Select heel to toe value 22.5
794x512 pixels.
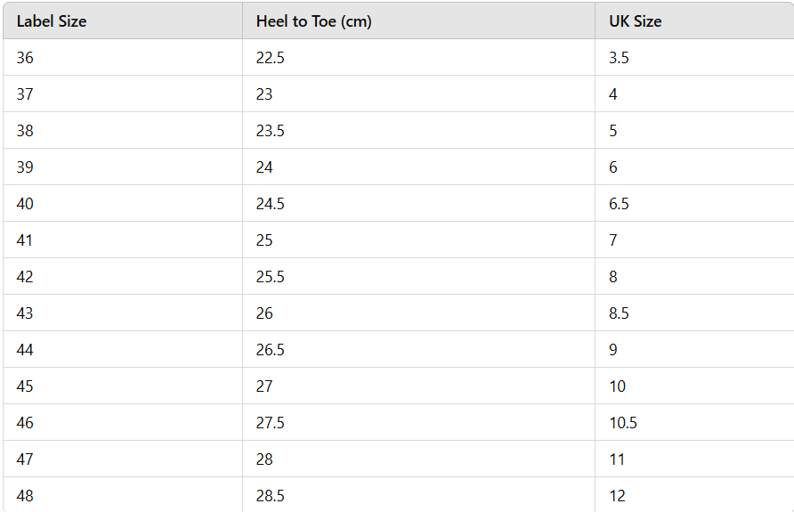click(x=270, y=58)
